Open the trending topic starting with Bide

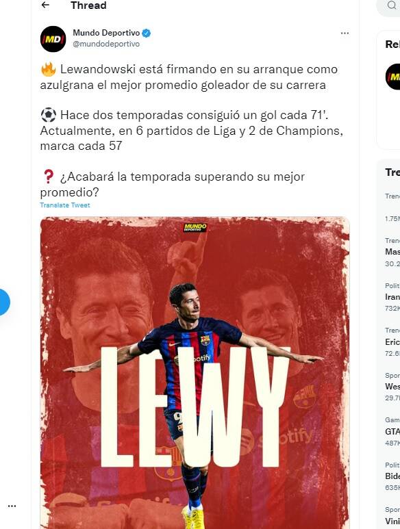click(x=392, y=476)
